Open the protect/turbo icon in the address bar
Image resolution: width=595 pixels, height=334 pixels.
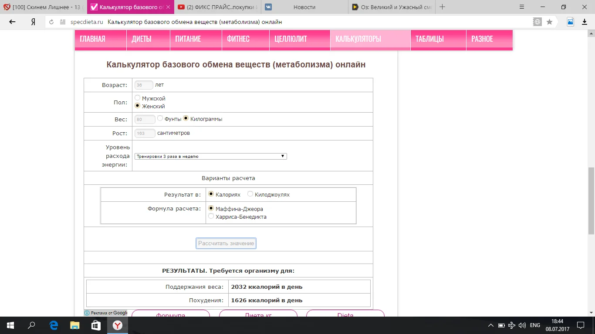[538, 22]
